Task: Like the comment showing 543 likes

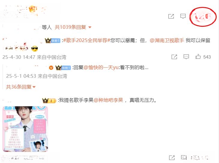Action: point(198,56)
